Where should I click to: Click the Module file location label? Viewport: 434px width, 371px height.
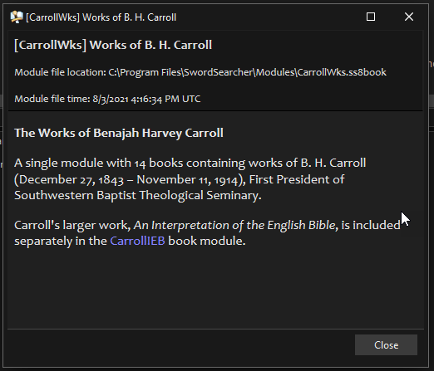pos(60,72)
